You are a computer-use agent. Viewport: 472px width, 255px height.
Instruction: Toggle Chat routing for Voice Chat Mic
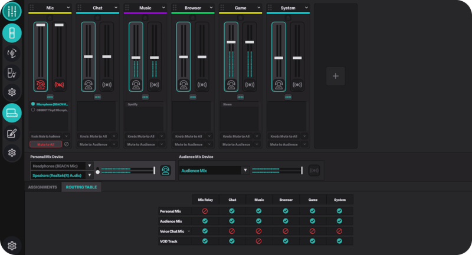tap(231, 231)
